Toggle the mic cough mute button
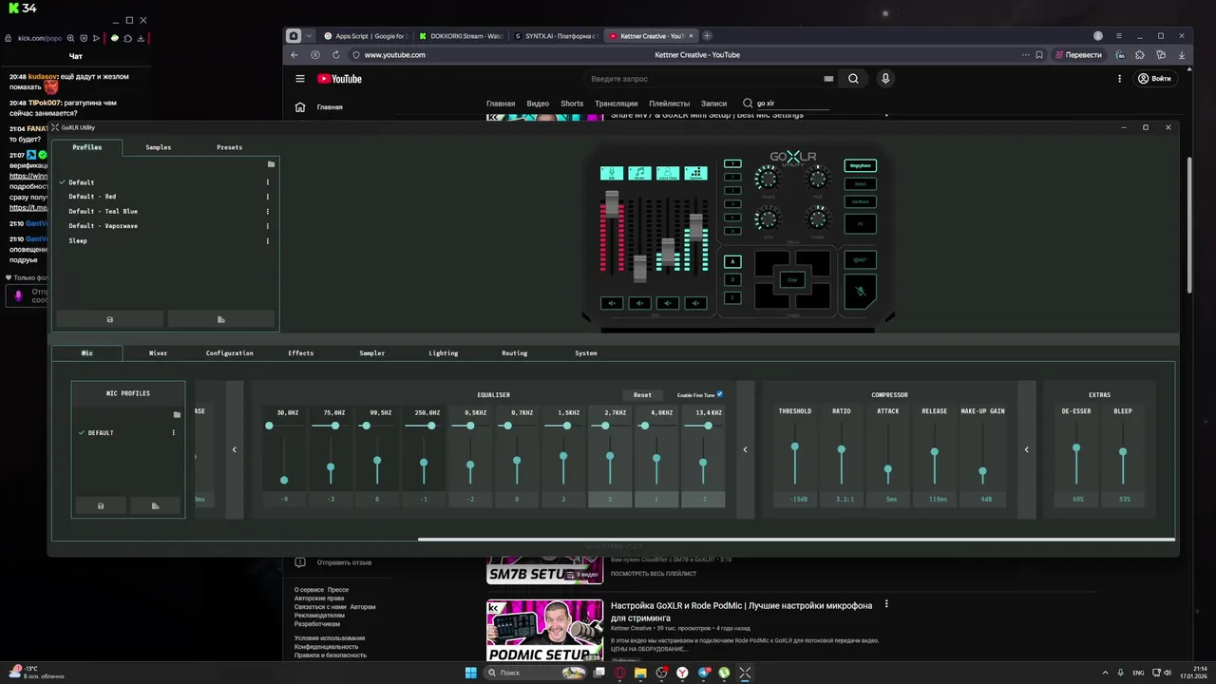 point(860,291)
